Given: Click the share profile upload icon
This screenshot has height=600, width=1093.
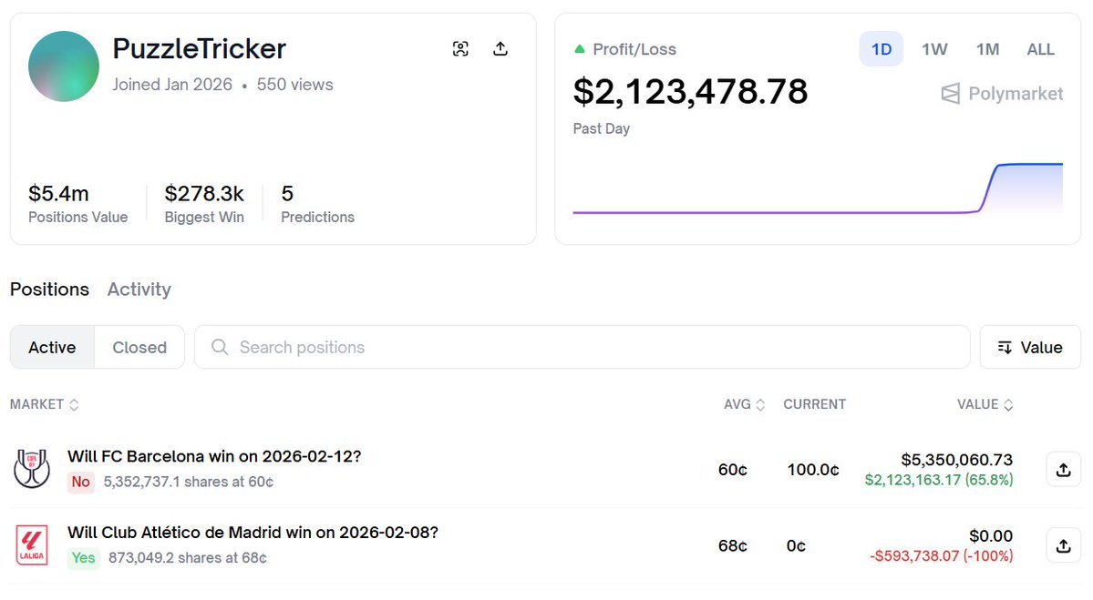Looking at the screenshot, I should pyautogui.click(x=500, y=49).
